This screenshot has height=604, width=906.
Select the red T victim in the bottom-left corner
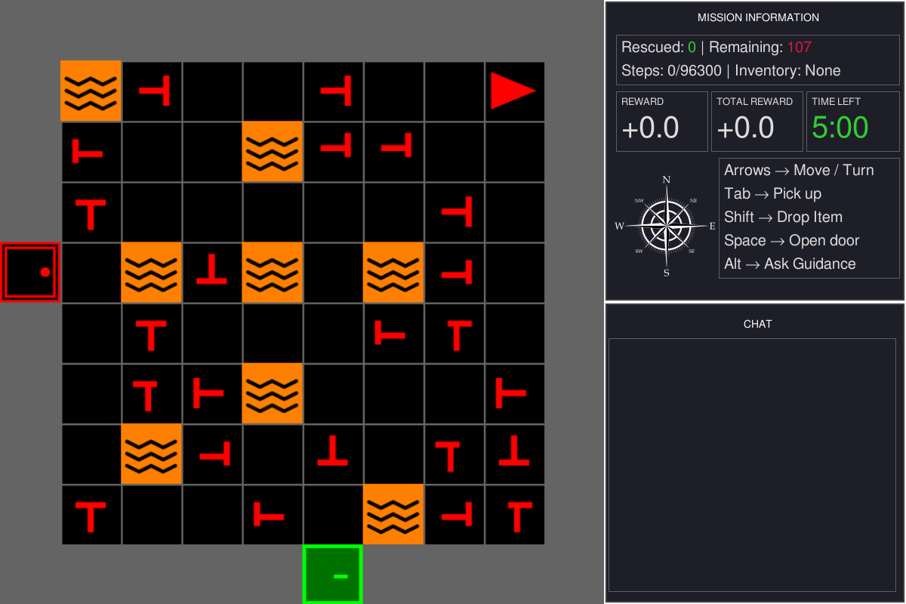(91, 516)
